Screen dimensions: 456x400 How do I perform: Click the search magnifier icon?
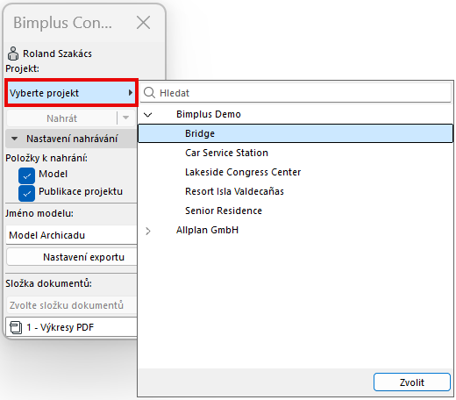coord(149,93)
